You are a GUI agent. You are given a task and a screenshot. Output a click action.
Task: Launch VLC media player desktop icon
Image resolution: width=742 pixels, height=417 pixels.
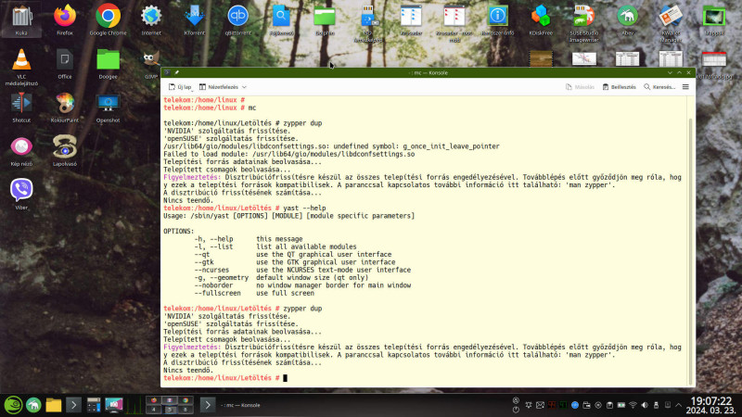point(21,66)
